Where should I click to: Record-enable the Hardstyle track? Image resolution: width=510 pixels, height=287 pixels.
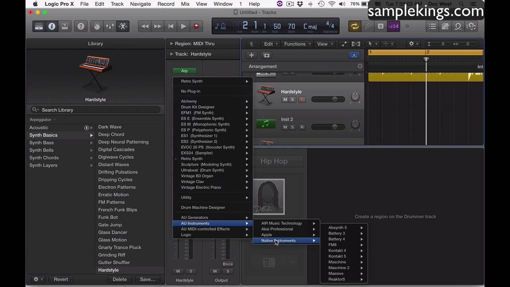302,100
